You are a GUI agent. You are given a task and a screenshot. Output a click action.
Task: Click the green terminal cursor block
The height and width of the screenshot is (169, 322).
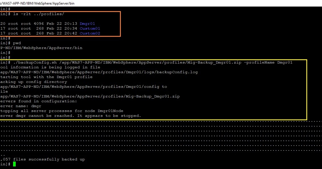click(x=15, y=164)
